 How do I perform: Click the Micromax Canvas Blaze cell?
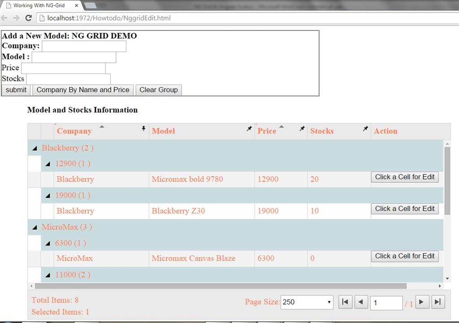click(202, 258)
